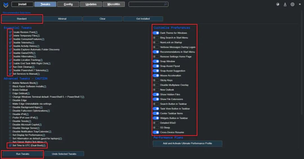Click the Clear selections button
Viewport: 304px width, 159px height.
tap(102, 19)
